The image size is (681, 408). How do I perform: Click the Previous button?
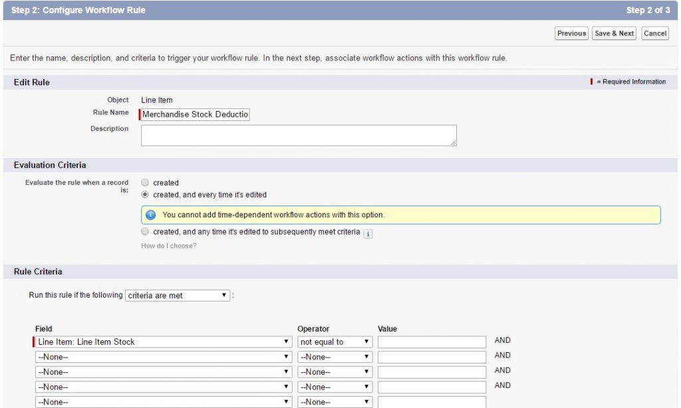571,33
